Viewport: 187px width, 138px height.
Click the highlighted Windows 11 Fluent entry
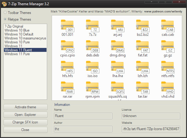[x=25, y=50]
